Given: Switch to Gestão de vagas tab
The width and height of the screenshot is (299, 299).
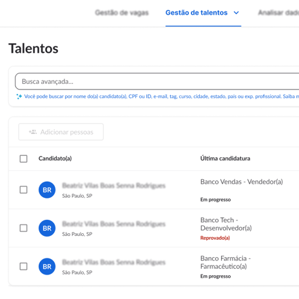Looking at the screenshot, I should [x=122, y=13].
